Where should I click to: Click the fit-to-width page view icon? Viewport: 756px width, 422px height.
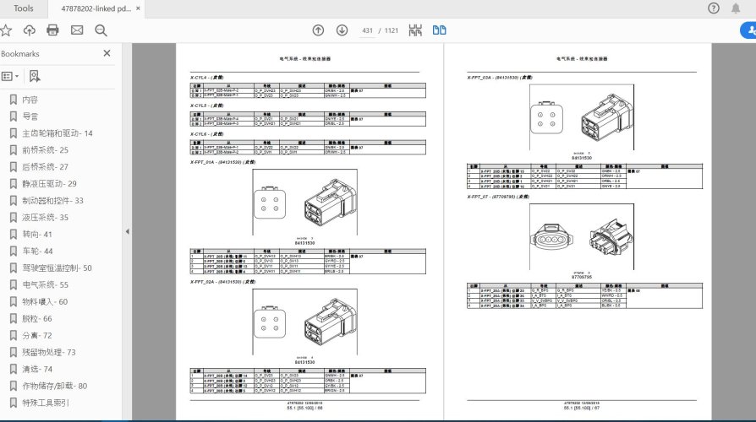click(415, 30)
